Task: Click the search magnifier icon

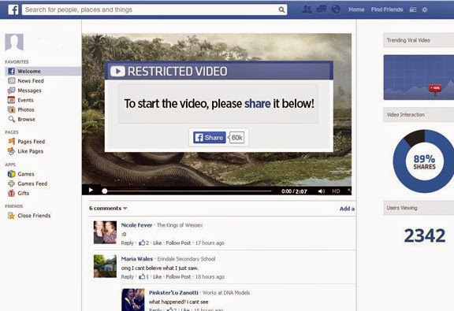Action: point(281,9)
